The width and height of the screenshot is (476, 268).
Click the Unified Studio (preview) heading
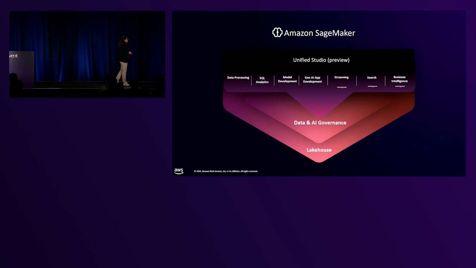click(321, 60)
